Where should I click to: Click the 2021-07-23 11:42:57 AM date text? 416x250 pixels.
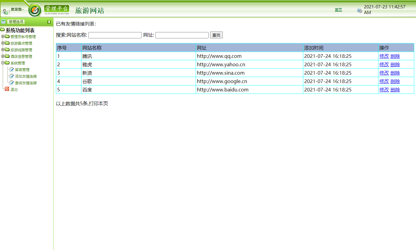(x=385, y=10)
